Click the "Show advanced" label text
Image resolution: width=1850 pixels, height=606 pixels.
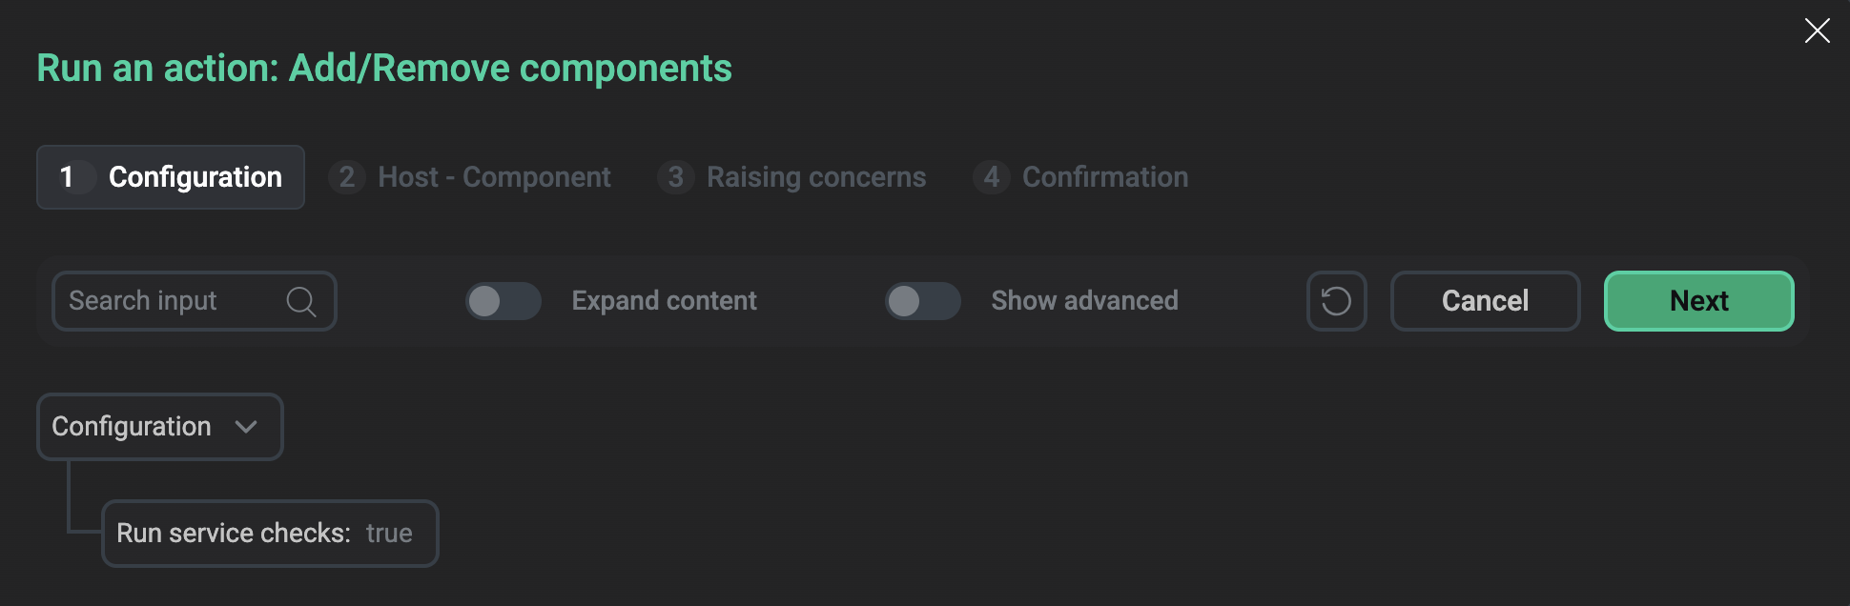pyautogui.click(x=1084, y=301)
